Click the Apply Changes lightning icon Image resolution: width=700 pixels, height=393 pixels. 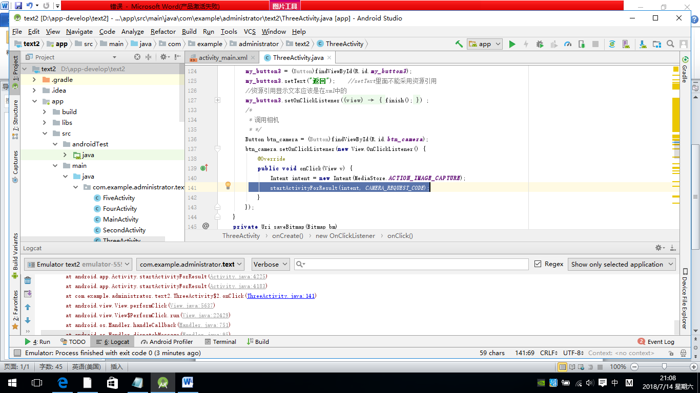(526, 44)
